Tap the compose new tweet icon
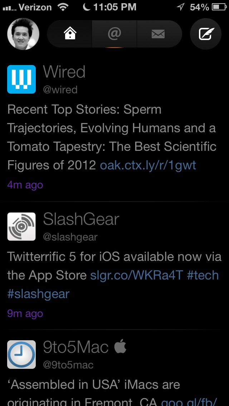 206,34
